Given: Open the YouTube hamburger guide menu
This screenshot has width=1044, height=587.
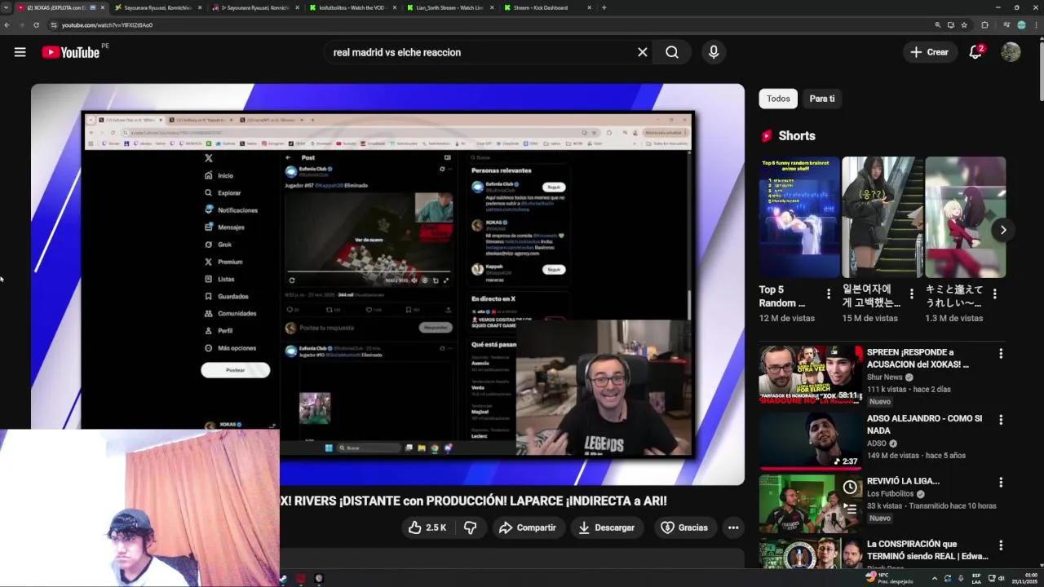Looking at the screenshot, I should (20, 52).
